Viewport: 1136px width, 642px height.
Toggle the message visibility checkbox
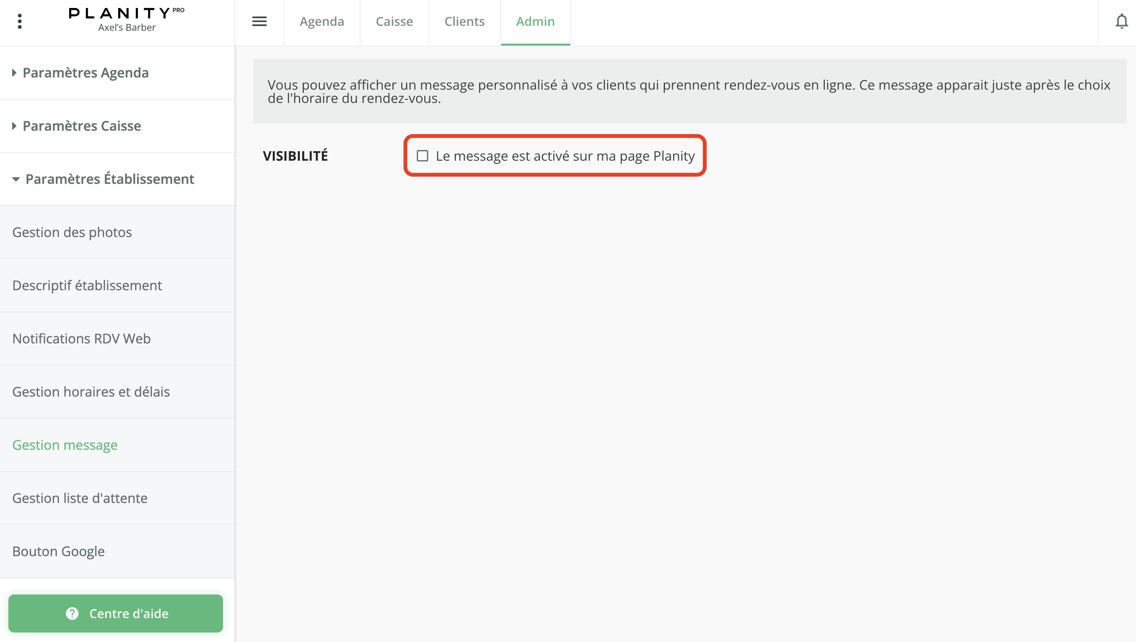pyautogui.click(x=422, y=155)
